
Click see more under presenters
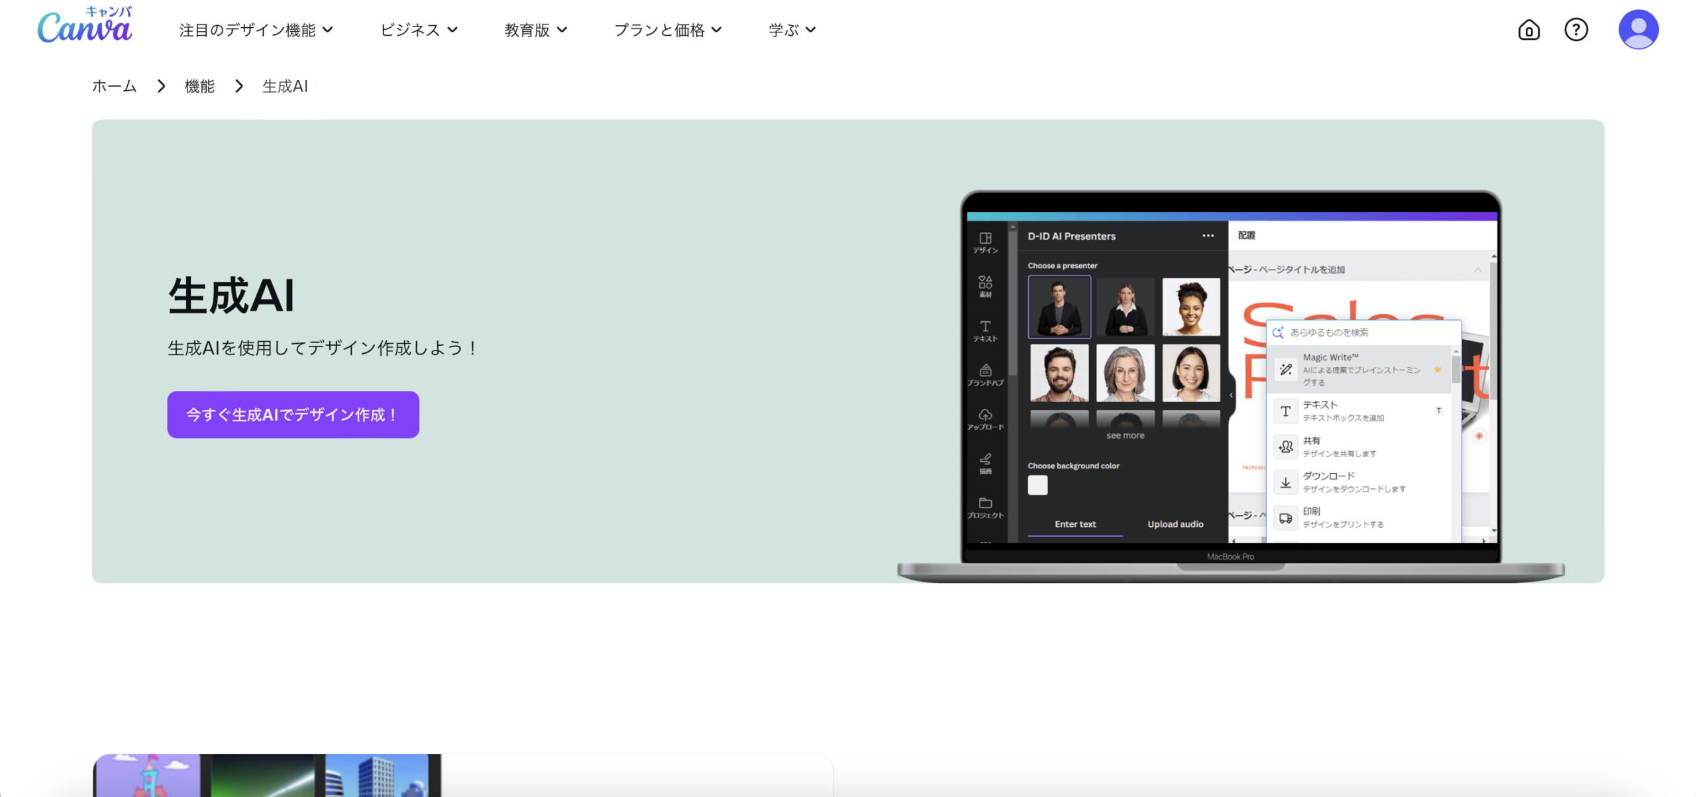point(1125,435)
